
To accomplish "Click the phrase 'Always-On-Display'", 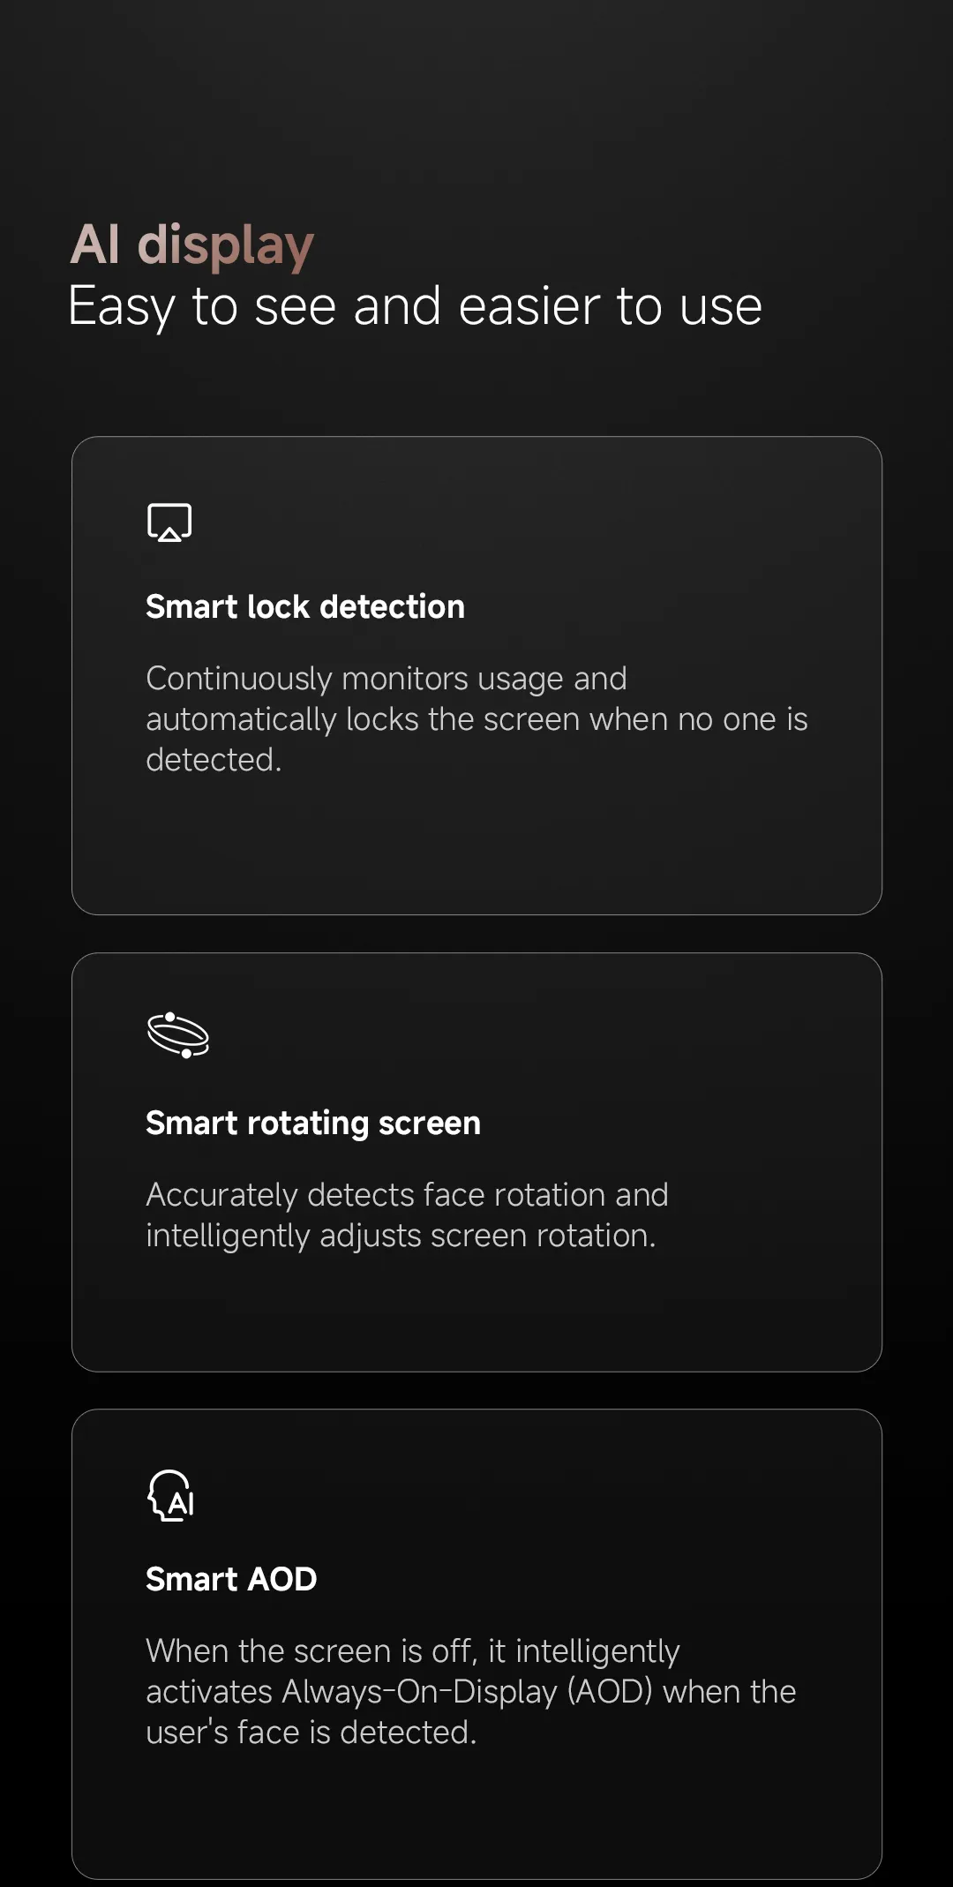I will pos(420,1692).
